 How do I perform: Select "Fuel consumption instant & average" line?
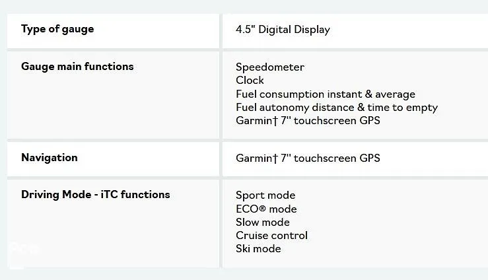pyautogui.click(x=325, y=94)
